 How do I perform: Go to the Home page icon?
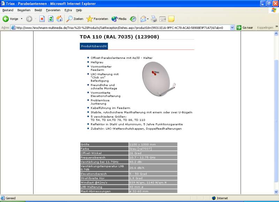[x=59, y=19]
